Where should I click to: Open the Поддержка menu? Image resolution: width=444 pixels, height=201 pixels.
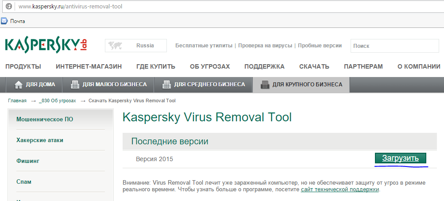[264, 67]
